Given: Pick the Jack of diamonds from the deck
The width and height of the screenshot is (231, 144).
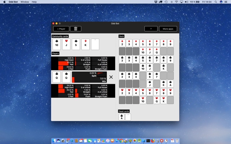Looking at the screenshot, I should [150, 51].
